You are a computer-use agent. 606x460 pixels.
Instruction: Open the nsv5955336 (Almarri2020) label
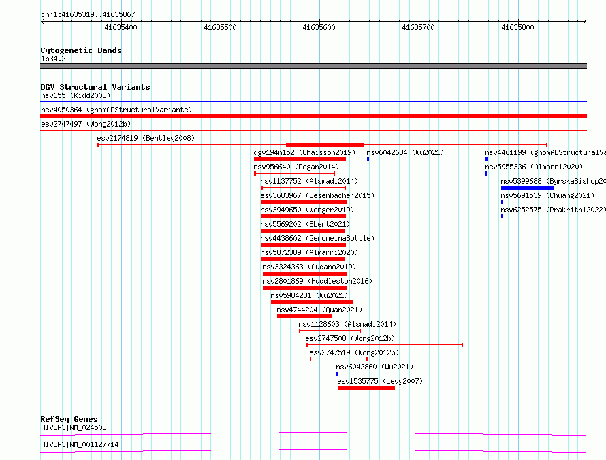[534, 167]
